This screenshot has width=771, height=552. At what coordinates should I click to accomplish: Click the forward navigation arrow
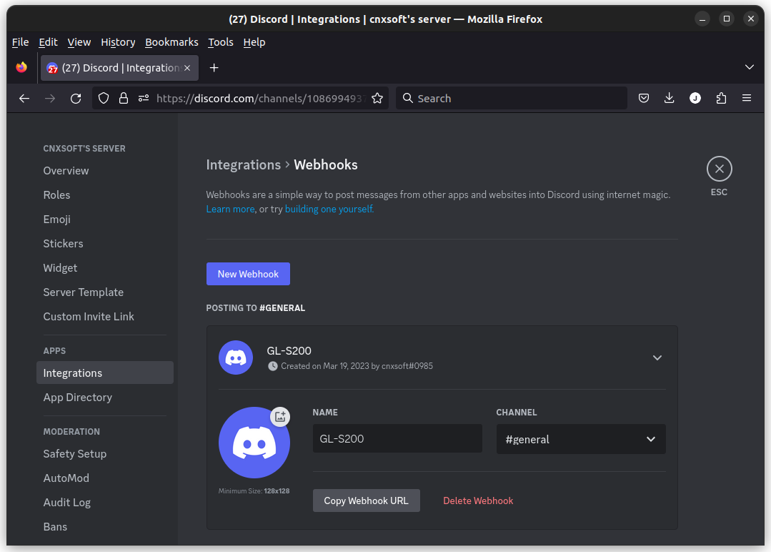pos(50,99)
